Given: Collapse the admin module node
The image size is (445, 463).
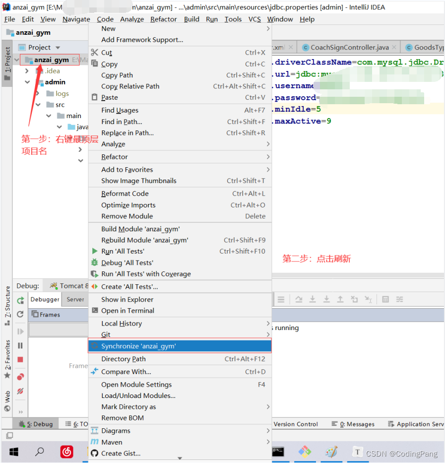Looking at the screenshot, I should pos(27,82).
